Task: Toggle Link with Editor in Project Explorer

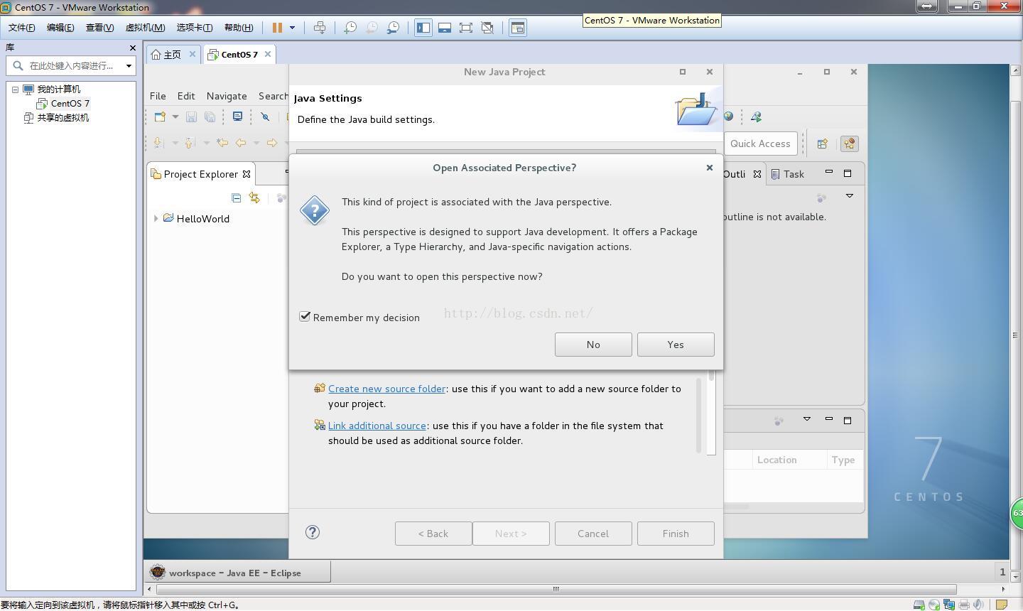Action: tap(254, 198)
